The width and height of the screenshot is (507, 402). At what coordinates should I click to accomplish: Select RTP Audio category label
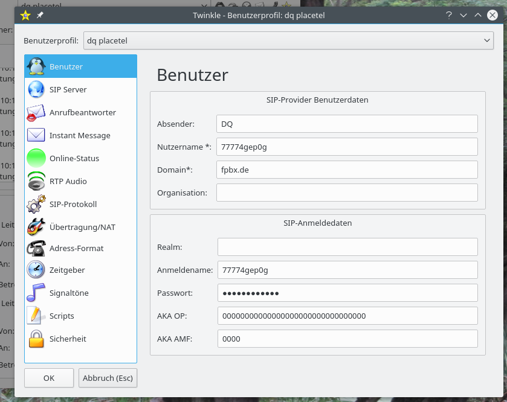coord(68,182)
